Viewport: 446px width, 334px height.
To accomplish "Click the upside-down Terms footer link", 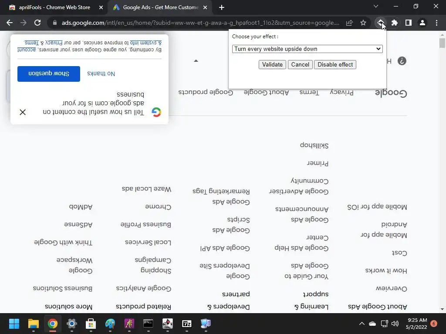I will click(x=309, y=92).
